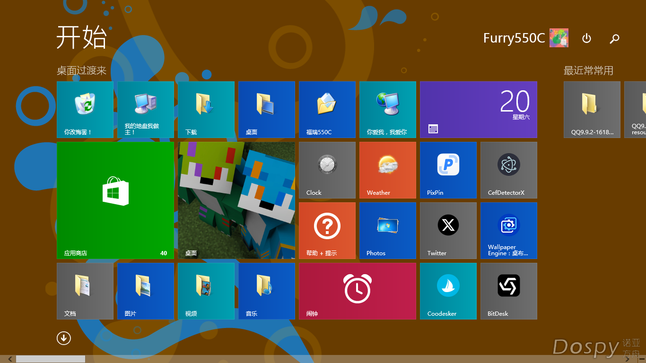The height and width of the screenshot is (363, 646).
Task: Open the 下载 downloads folder tile
Action: pyautogui.click(x=206, y=110)
